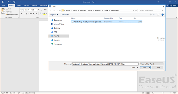Screen dimensions: 178x94
Task: Open the Organize dropdown menu
Action: coord(54,15)
